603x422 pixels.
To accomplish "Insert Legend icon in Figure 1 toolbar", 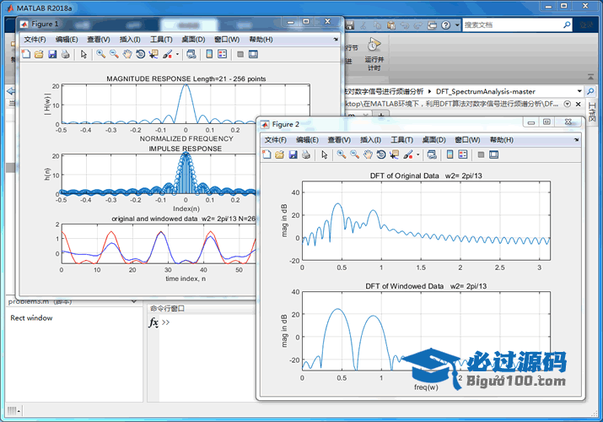I will pyautogui.click(x=223, y=54).
